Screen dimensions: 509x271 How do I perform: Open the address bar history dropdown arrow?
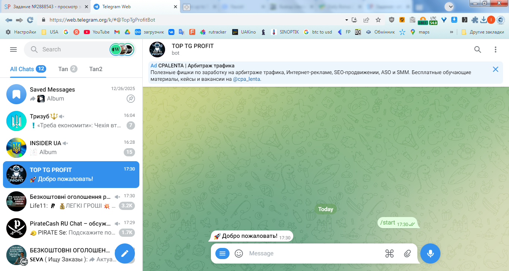[347, 20]
